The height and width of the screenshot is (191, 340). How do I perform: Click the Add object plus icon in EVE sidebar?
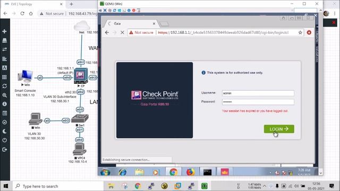[x=4, y=31]
